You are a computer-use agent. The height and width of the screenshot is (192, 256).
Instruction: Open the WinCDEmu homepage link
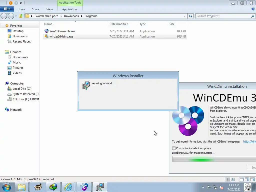click(249, 141)
